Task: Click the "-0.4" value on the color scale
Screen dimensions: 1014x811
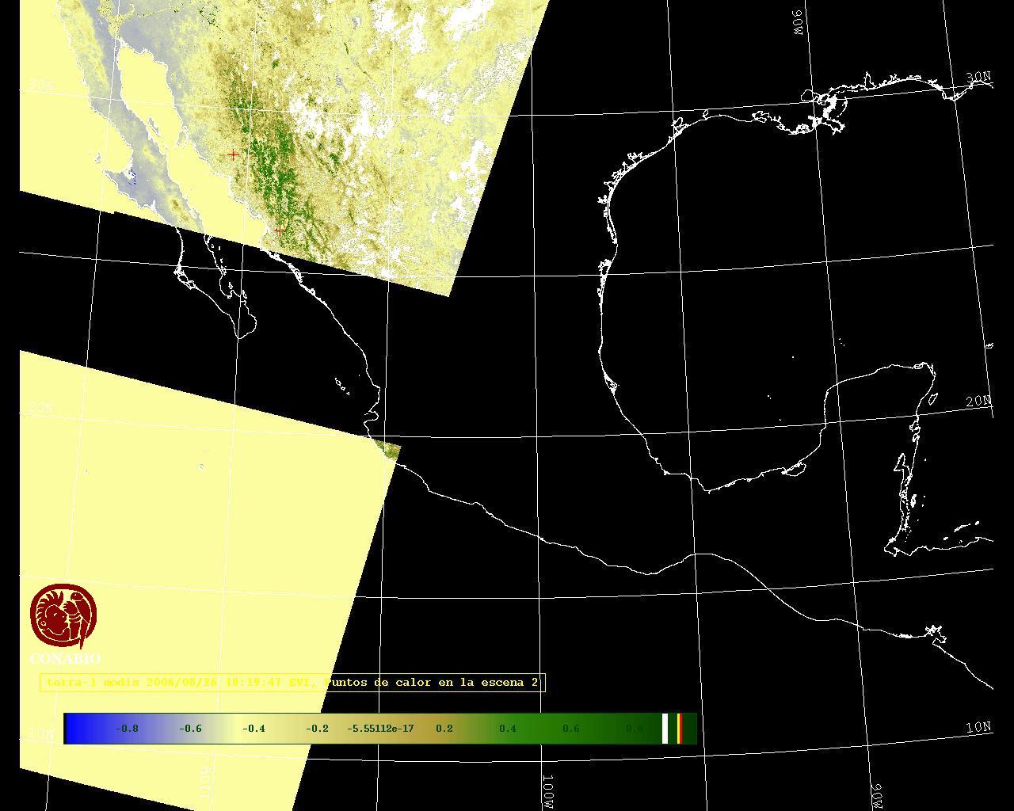Action: [253, 729]
